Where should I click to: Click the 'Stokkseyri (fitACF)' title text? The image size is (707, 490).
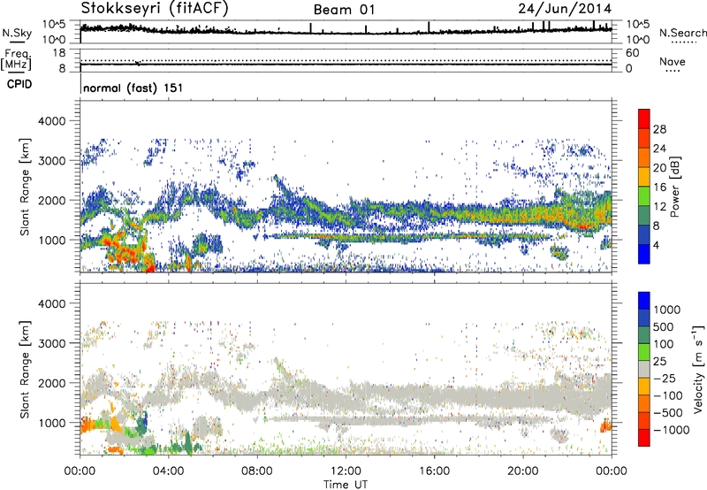tap(155, 8)
